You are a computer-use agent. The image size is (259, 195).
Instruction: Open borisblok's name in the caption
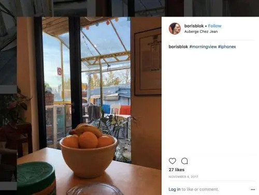pos(178,47)
